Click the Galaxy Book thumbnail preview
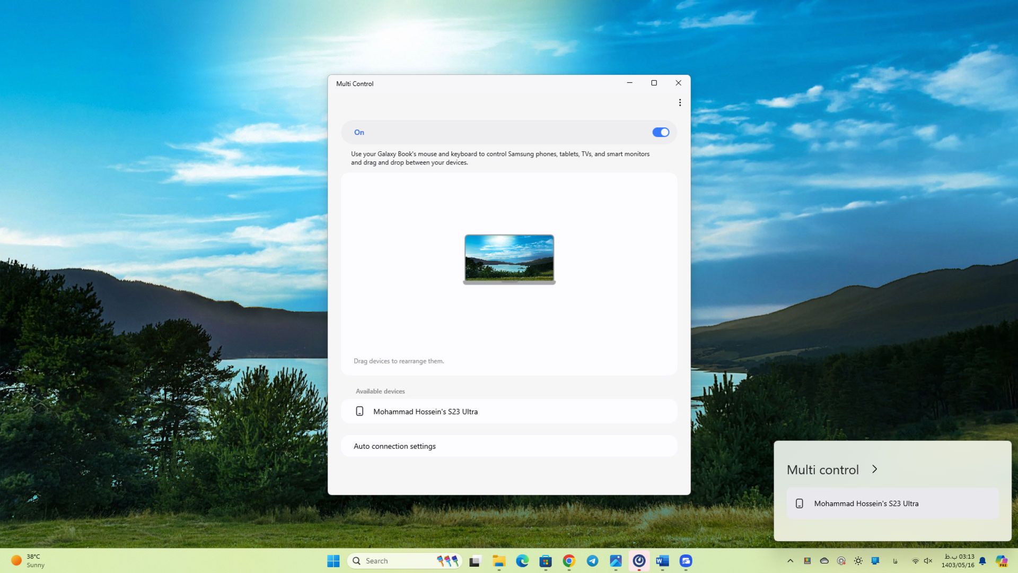The image size is (1018, 573). coord(509,259)
